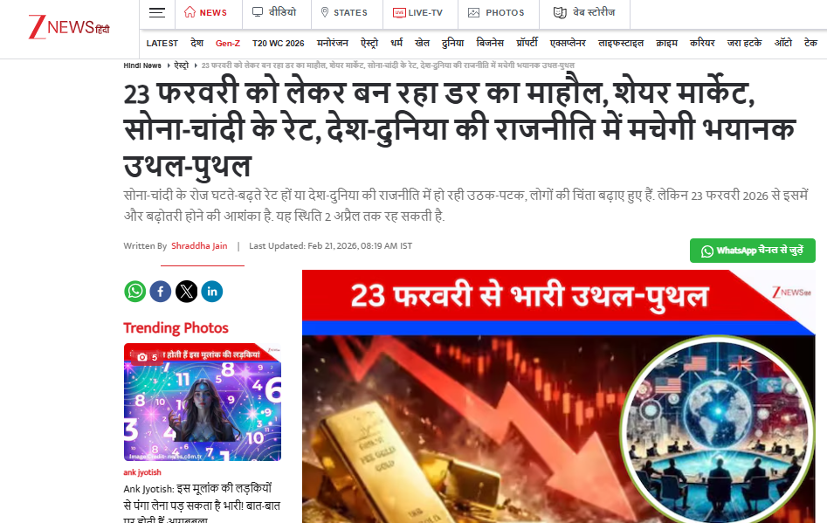Open the STATES menu item
This screenshot has width=827, height=523.
[344, 12]
